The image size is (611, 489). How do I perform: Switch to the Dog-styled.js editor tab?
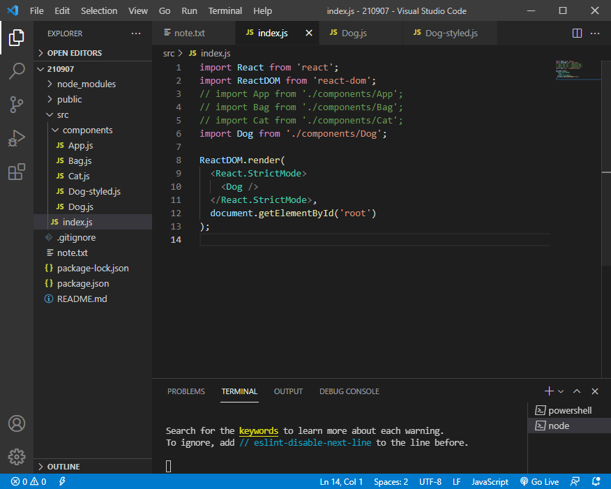tap(450, 33)
